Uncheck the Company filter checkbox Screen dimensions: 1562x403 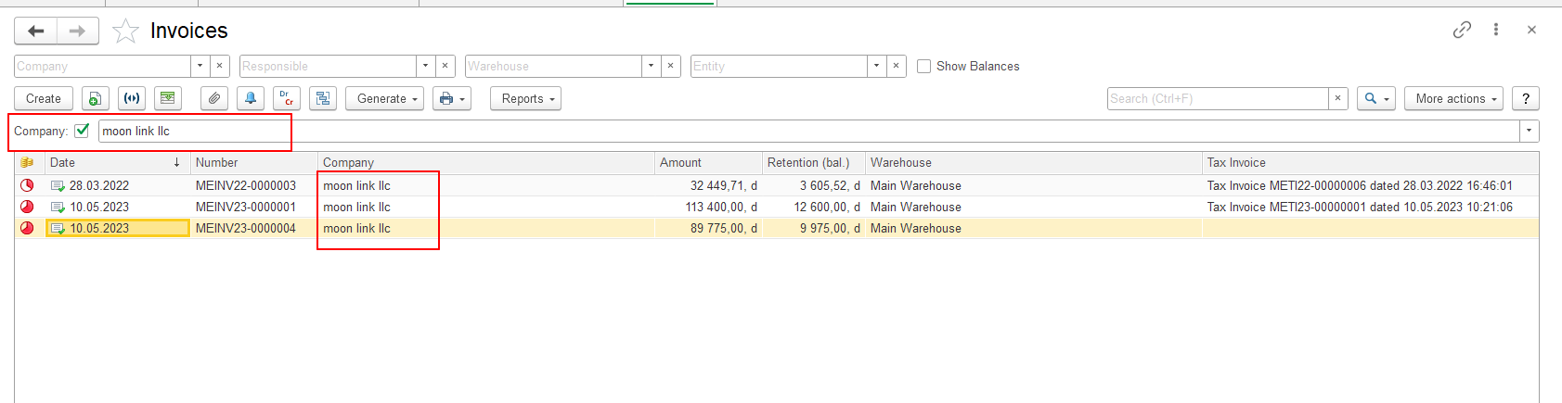point(82,131)
